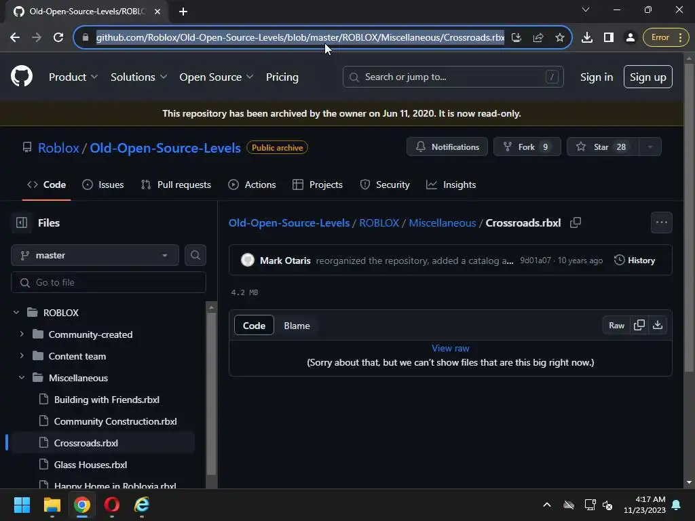Fork the repository button
The image size is (695, 521).
pos(527,147)
